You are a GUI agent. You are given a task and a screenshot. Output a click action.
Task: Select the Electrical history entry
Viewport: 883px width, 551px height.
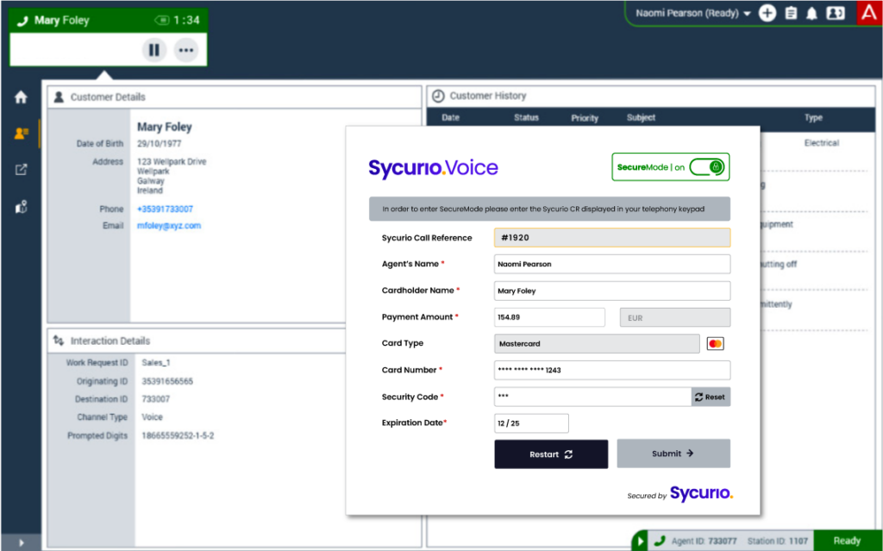(822, 143)
